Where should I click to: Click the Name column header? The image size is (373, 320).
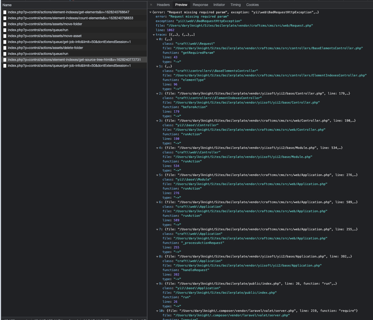(7, 5)
